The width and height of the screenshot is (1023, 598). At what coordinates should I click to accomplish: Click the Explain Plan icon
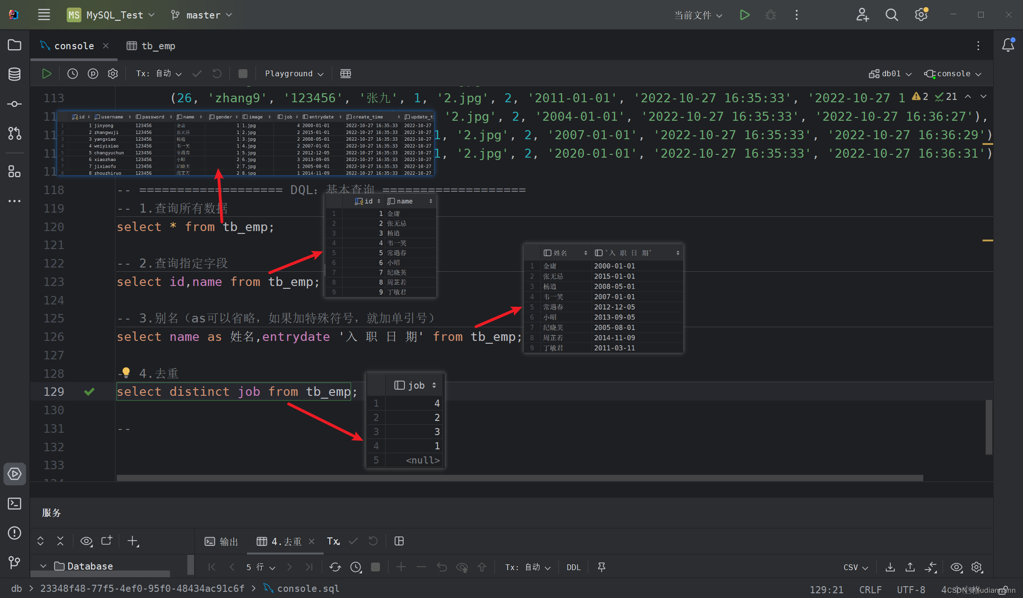[x=93, y=73]
